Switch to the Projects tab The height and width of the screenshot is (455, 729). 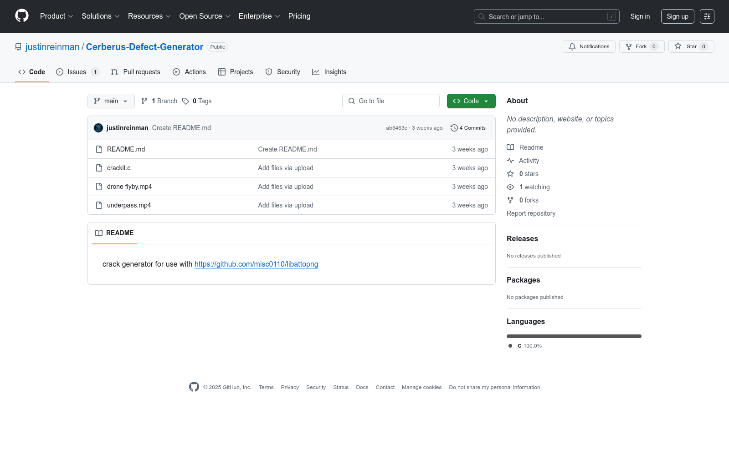pos(236,72)
